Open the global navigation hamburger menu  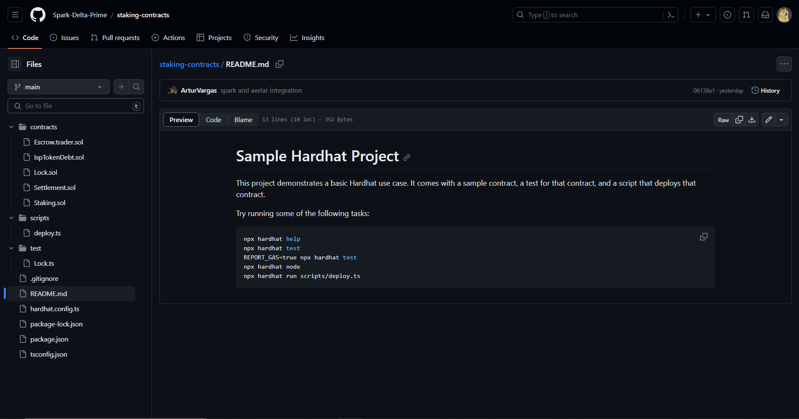pyautogui.click(x=15, y=15)
